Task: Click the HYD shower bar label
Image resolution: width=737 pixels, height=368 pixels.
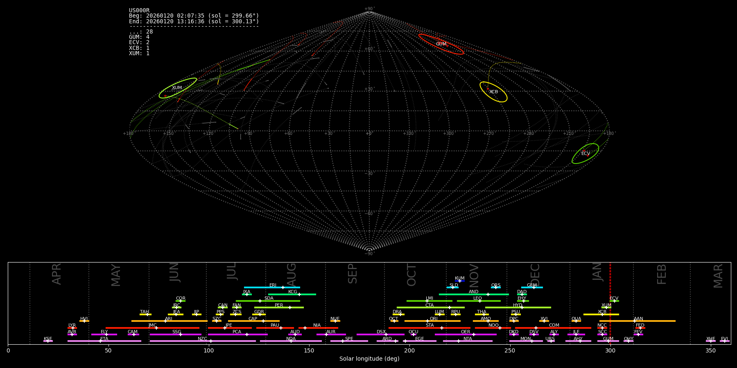Action: (518, 305)
